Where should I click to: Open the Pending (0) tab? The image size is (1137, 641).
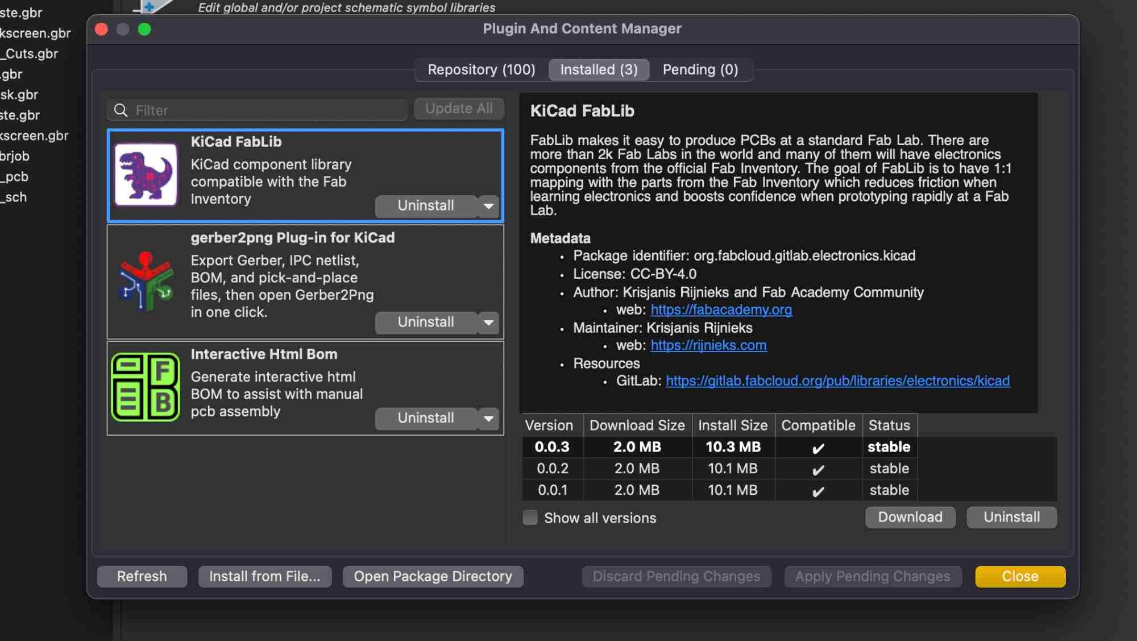tap(700, 69)
